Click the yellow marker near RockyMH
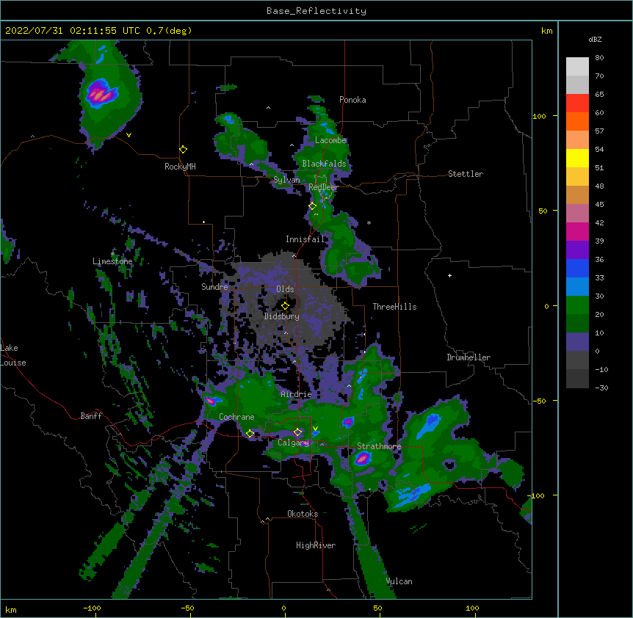 (183, 150)
